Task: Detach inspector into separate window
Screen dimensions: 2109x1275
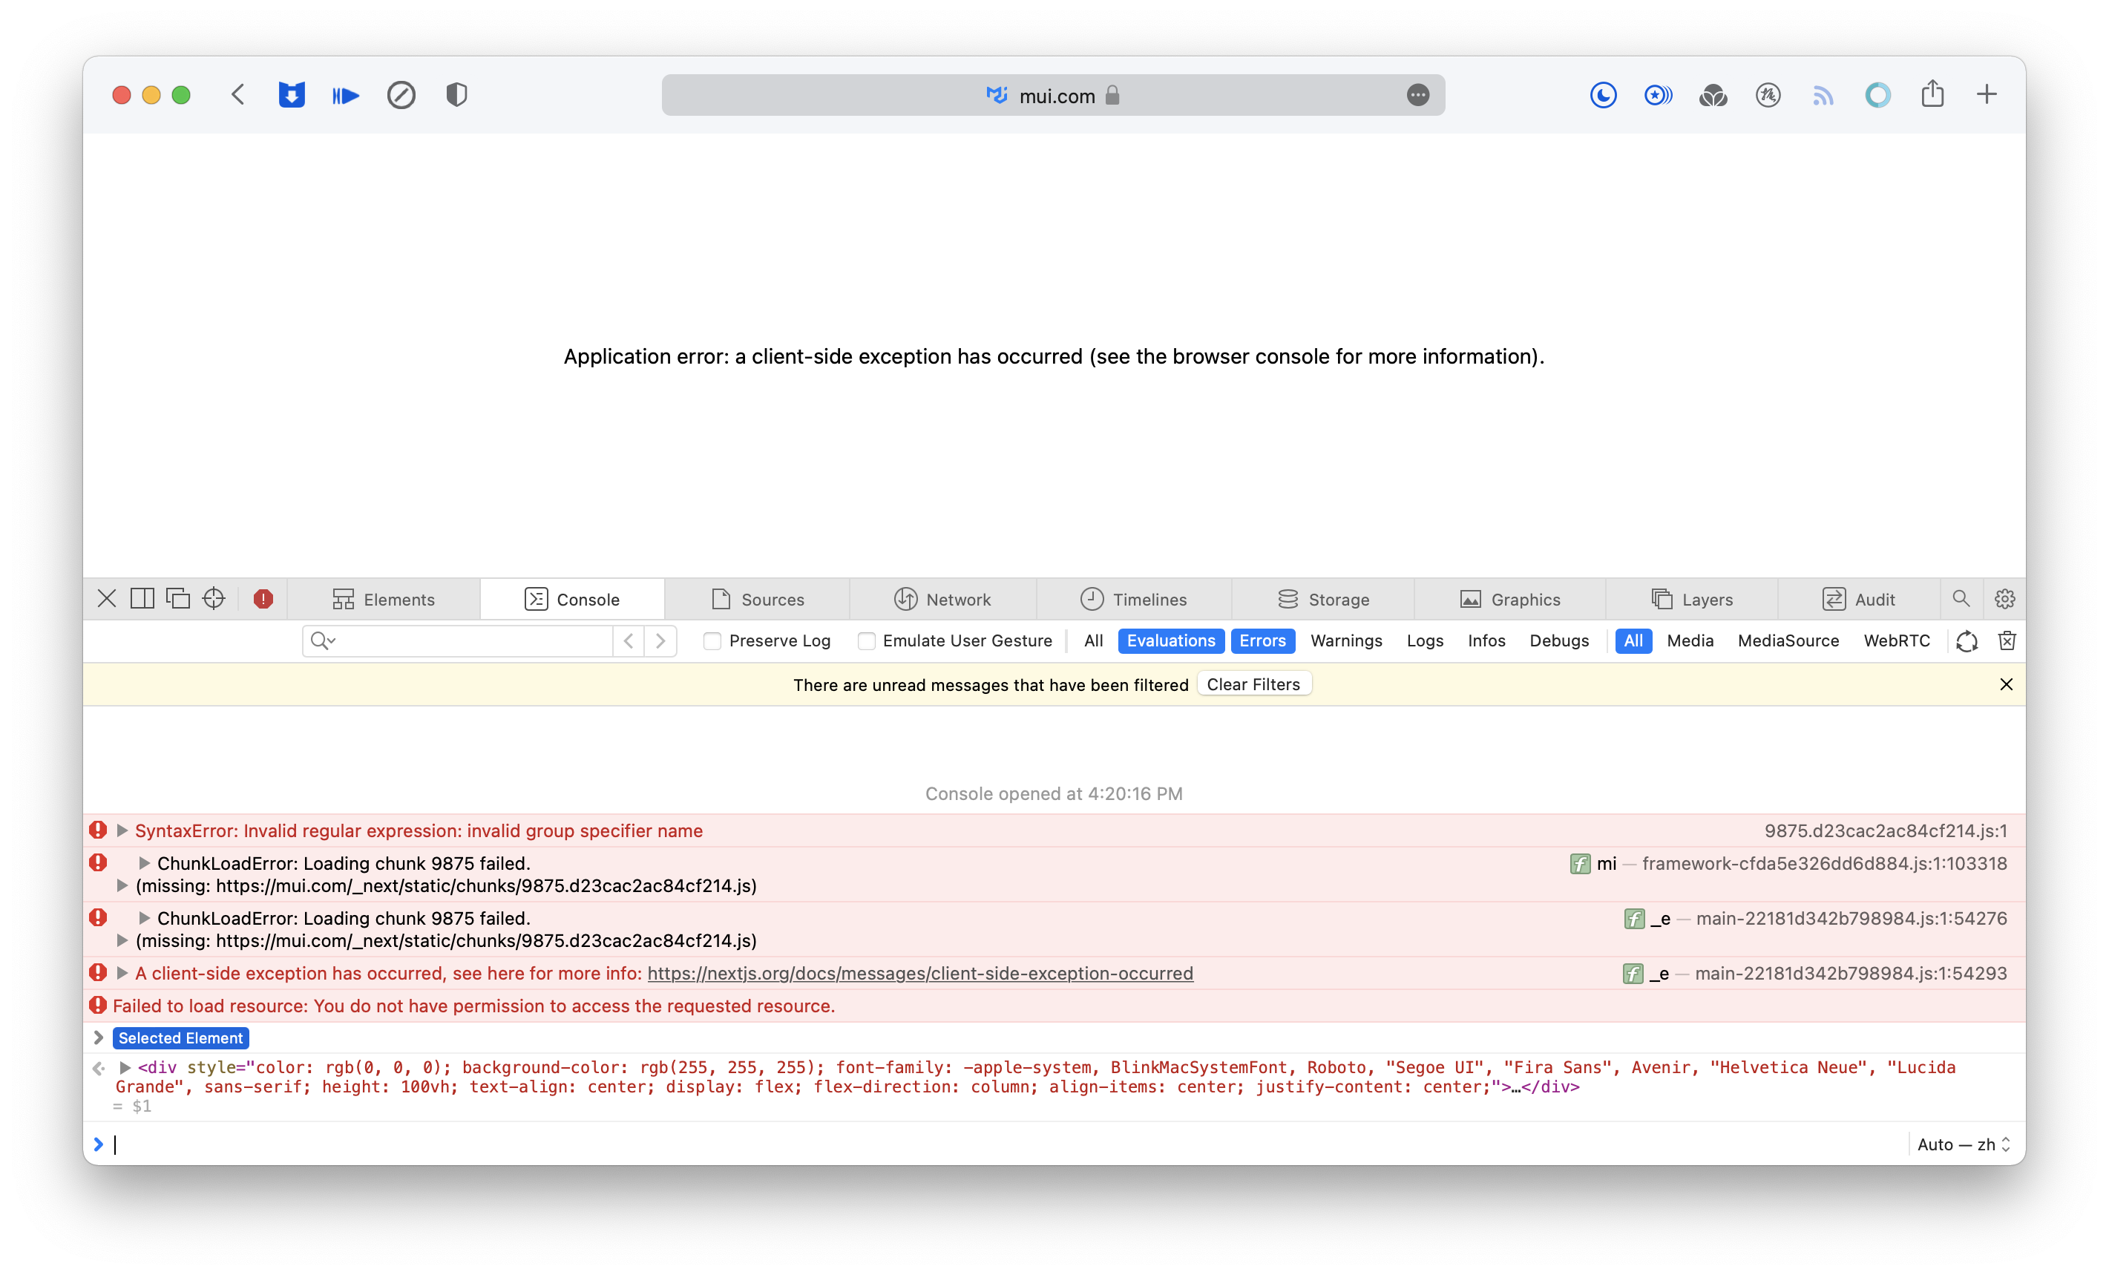Action: tap(178, 599)
